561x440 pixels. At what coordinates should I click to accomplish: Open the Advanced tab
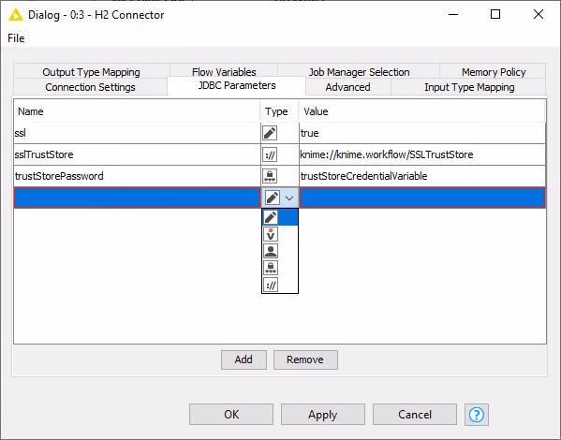click(347, 87)
